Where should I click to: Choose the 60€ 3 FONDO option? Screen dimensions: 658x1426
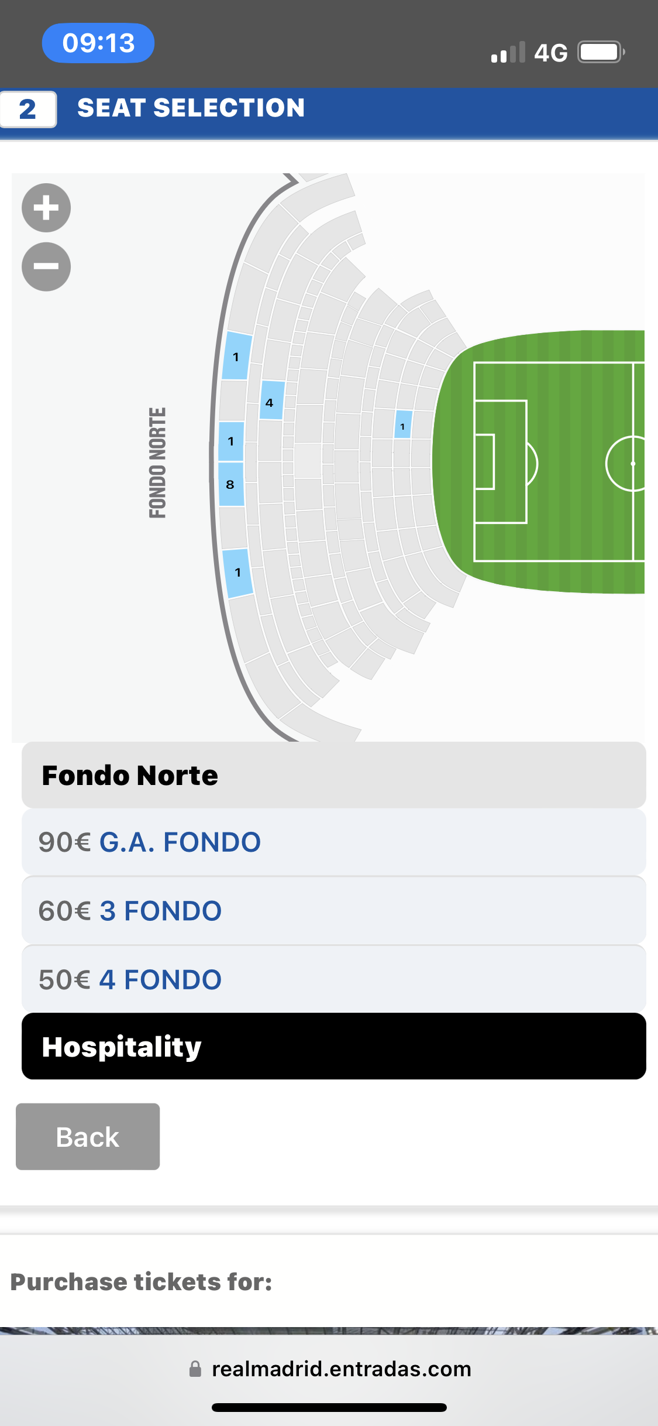[333, 911]
